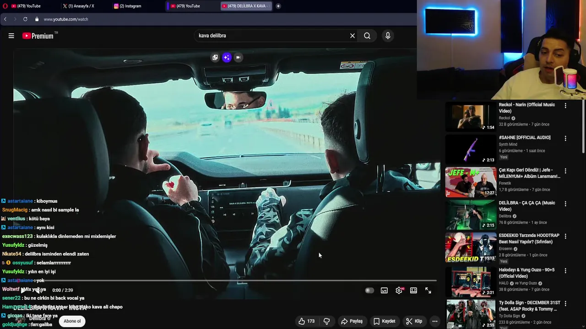Like the video with 173 likes
Screen dimensions: 586x329
(x=307, y=321)
